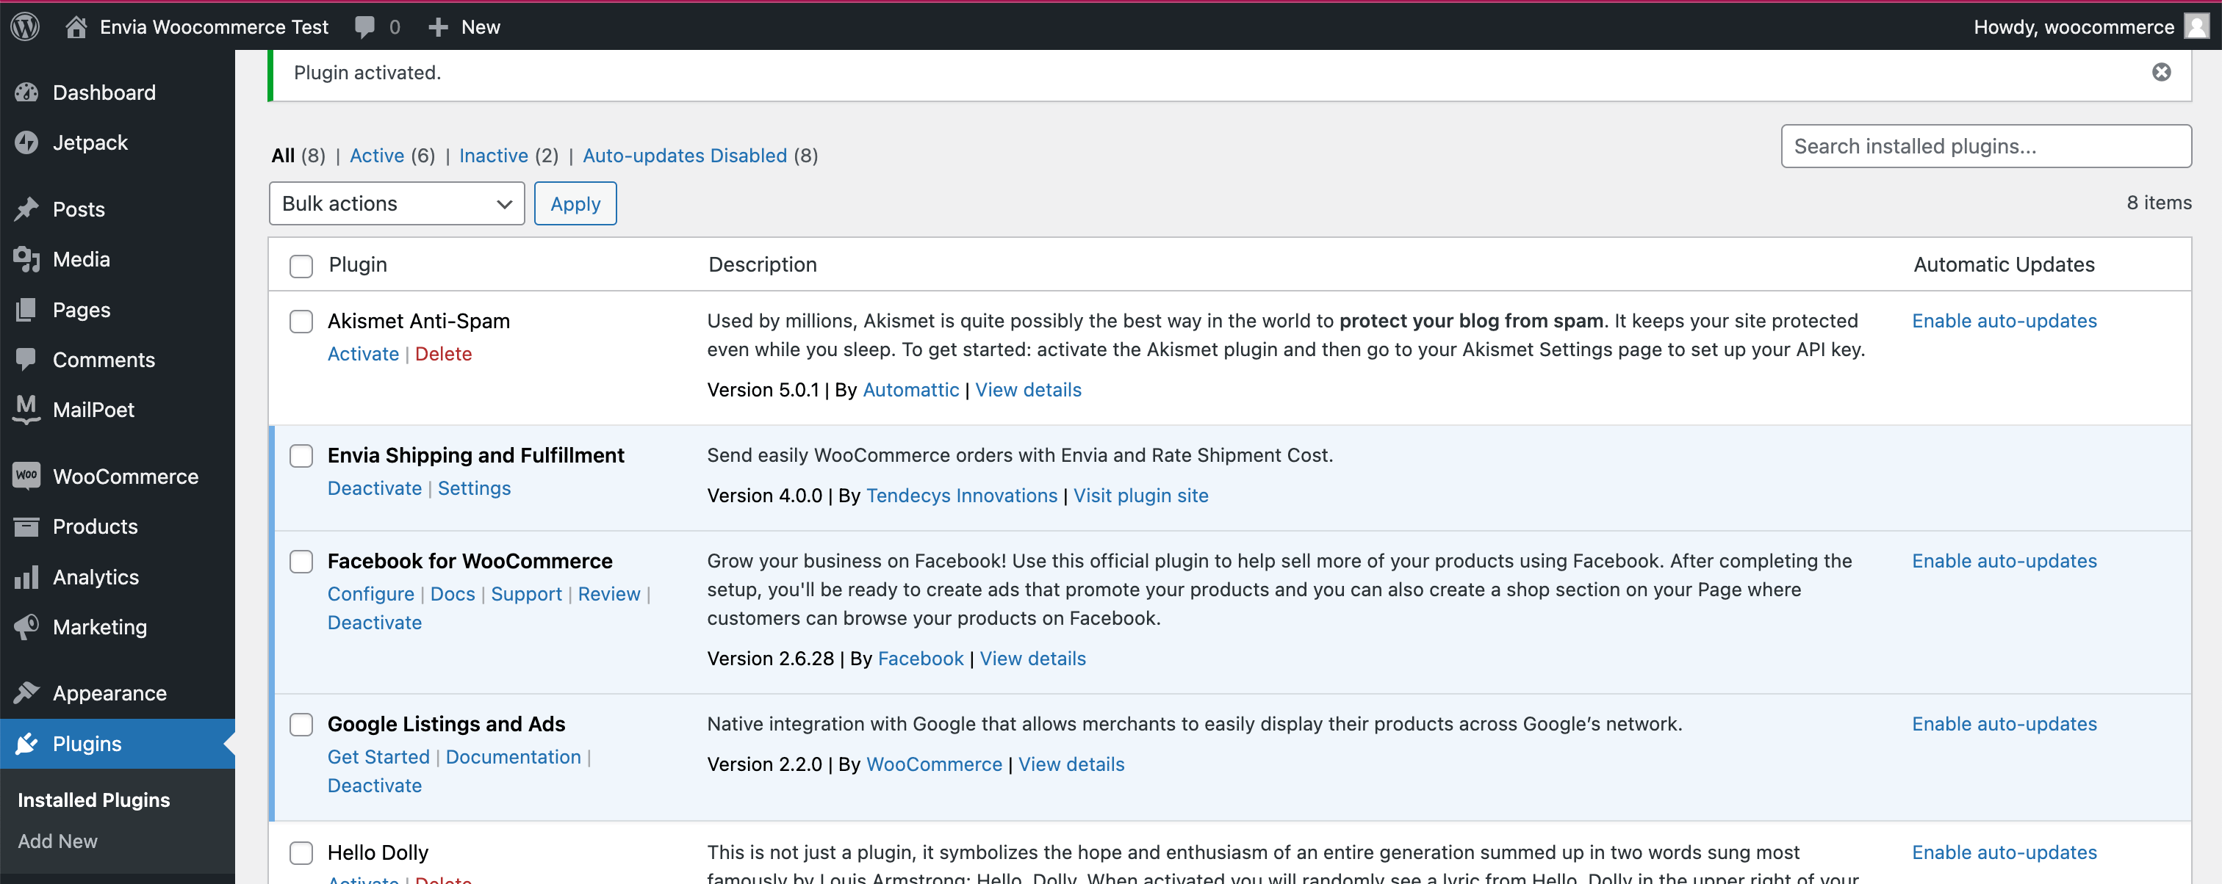Dismiss the Plugin activated notice

(2161, 73)
